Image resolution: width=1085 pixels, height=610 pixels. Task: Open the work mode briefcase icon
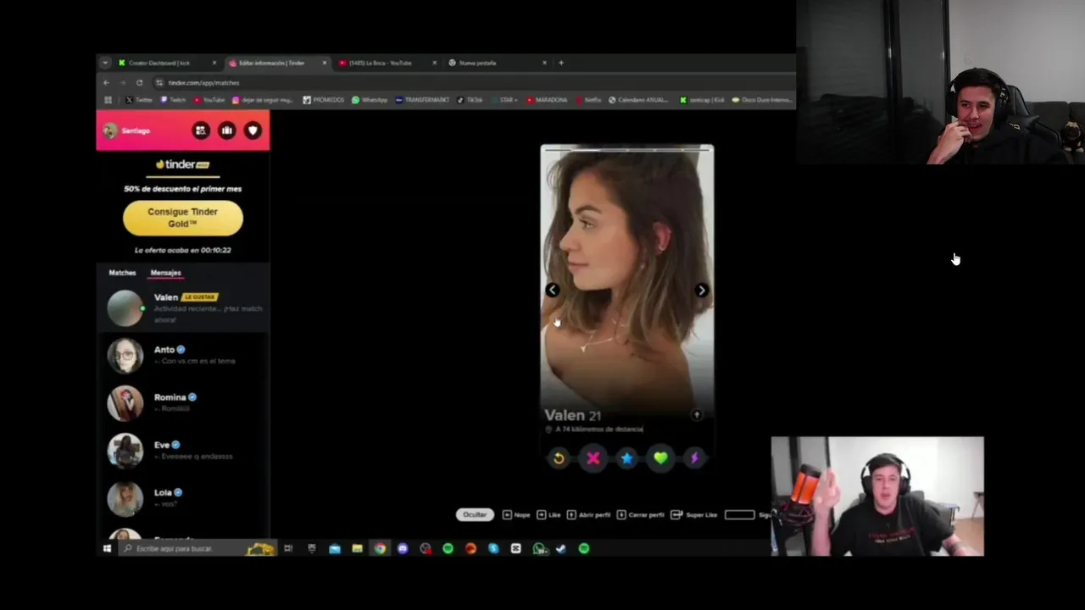(x=227, y=130)
